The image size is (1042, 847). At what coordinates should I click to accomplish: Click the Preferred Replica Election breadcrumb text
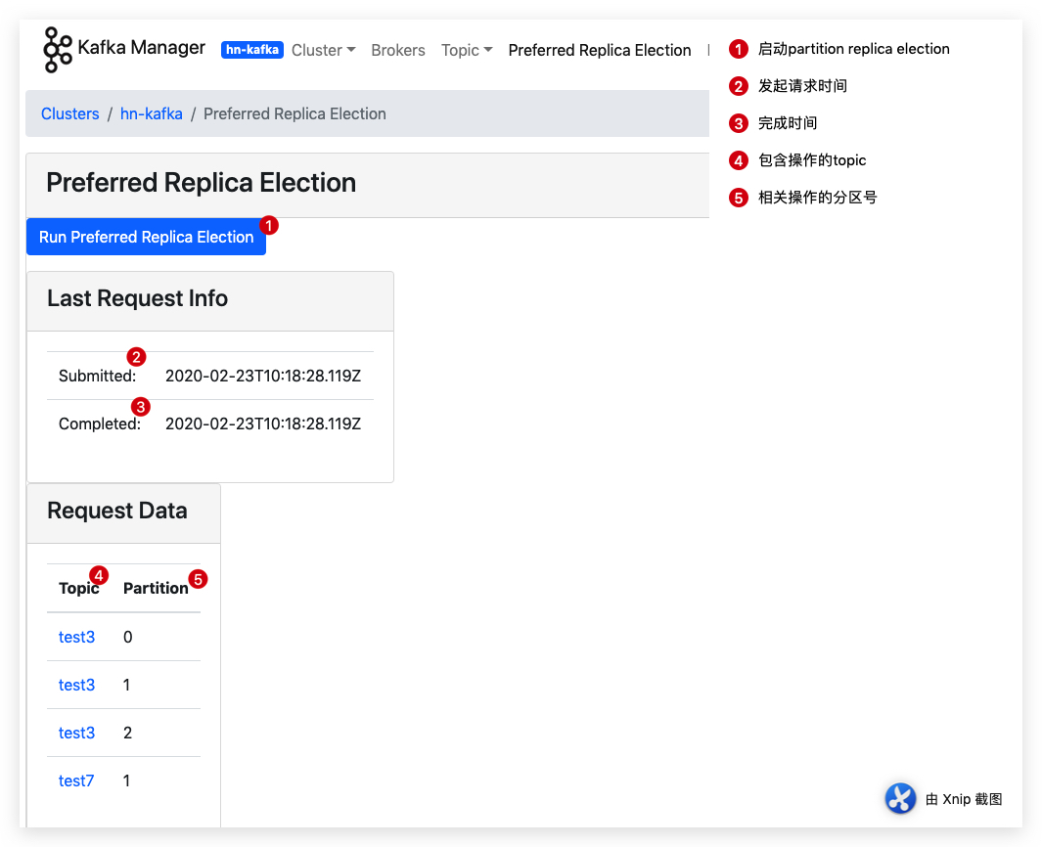click(x=294, y=113)
